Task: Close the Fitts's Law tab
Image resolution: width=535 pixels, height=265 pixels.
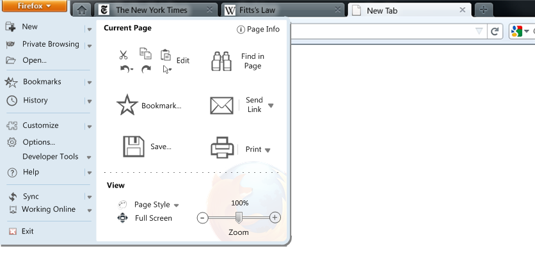Action: click(337, 10)
